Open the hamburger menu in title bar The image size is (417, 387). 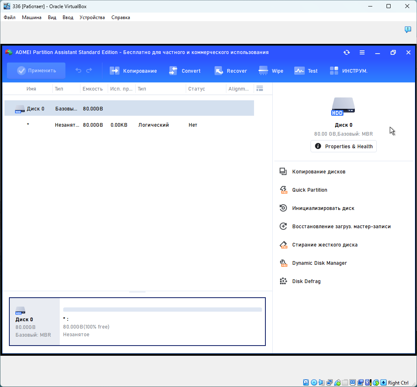(x=362, y=52)
